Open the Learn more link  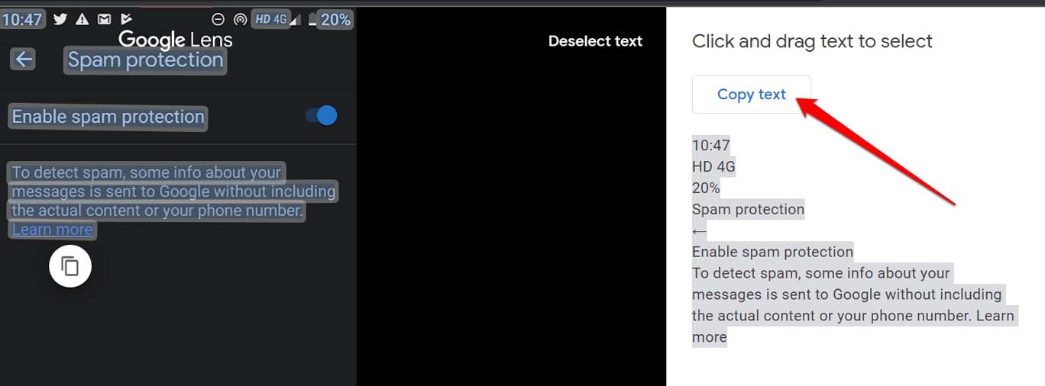(x=52, y=230)
